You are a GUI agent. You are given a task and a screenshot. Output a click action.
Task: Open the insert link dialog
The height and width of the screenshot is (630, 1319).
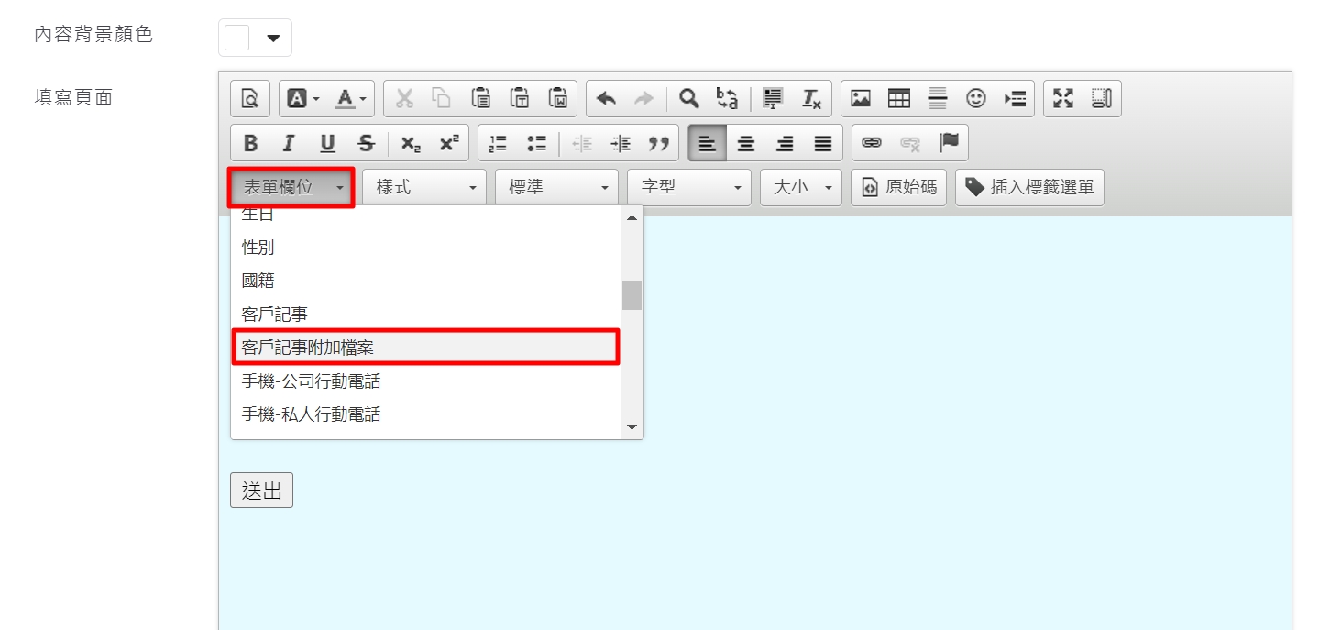[x=872, y=144]
